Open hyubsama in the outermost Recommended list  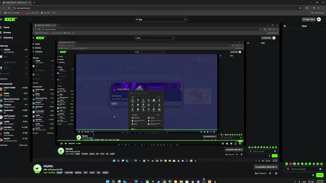[x=14, y=111]
